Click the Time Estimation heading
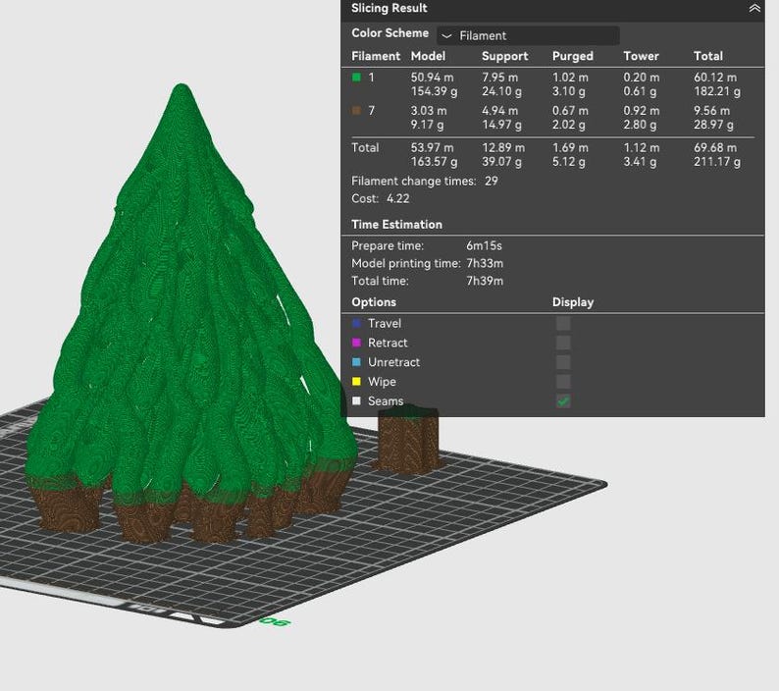 396,225
